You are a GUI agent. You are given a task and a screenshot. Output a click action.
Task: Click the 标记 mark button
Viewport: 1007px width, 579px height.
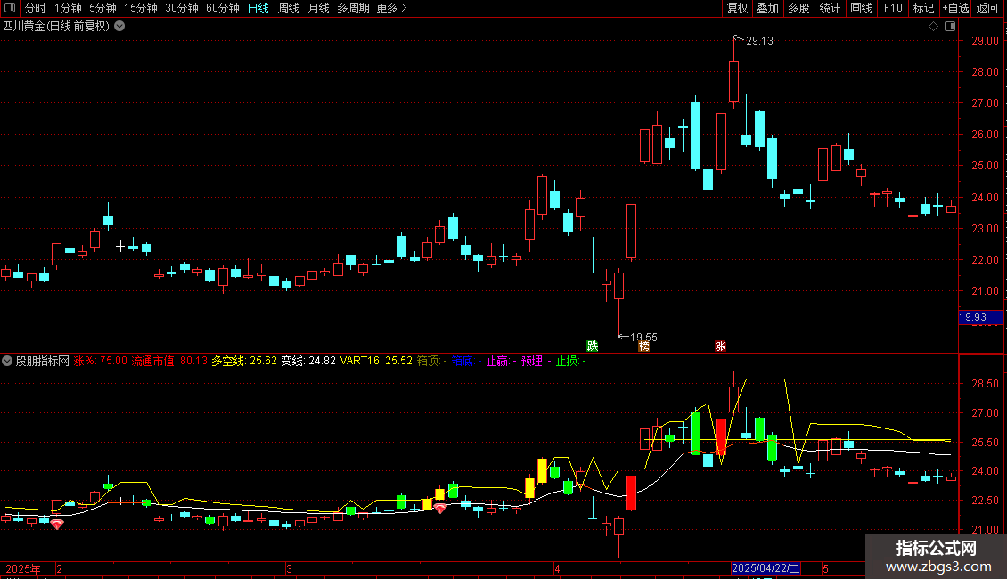[x=923, y=8]
